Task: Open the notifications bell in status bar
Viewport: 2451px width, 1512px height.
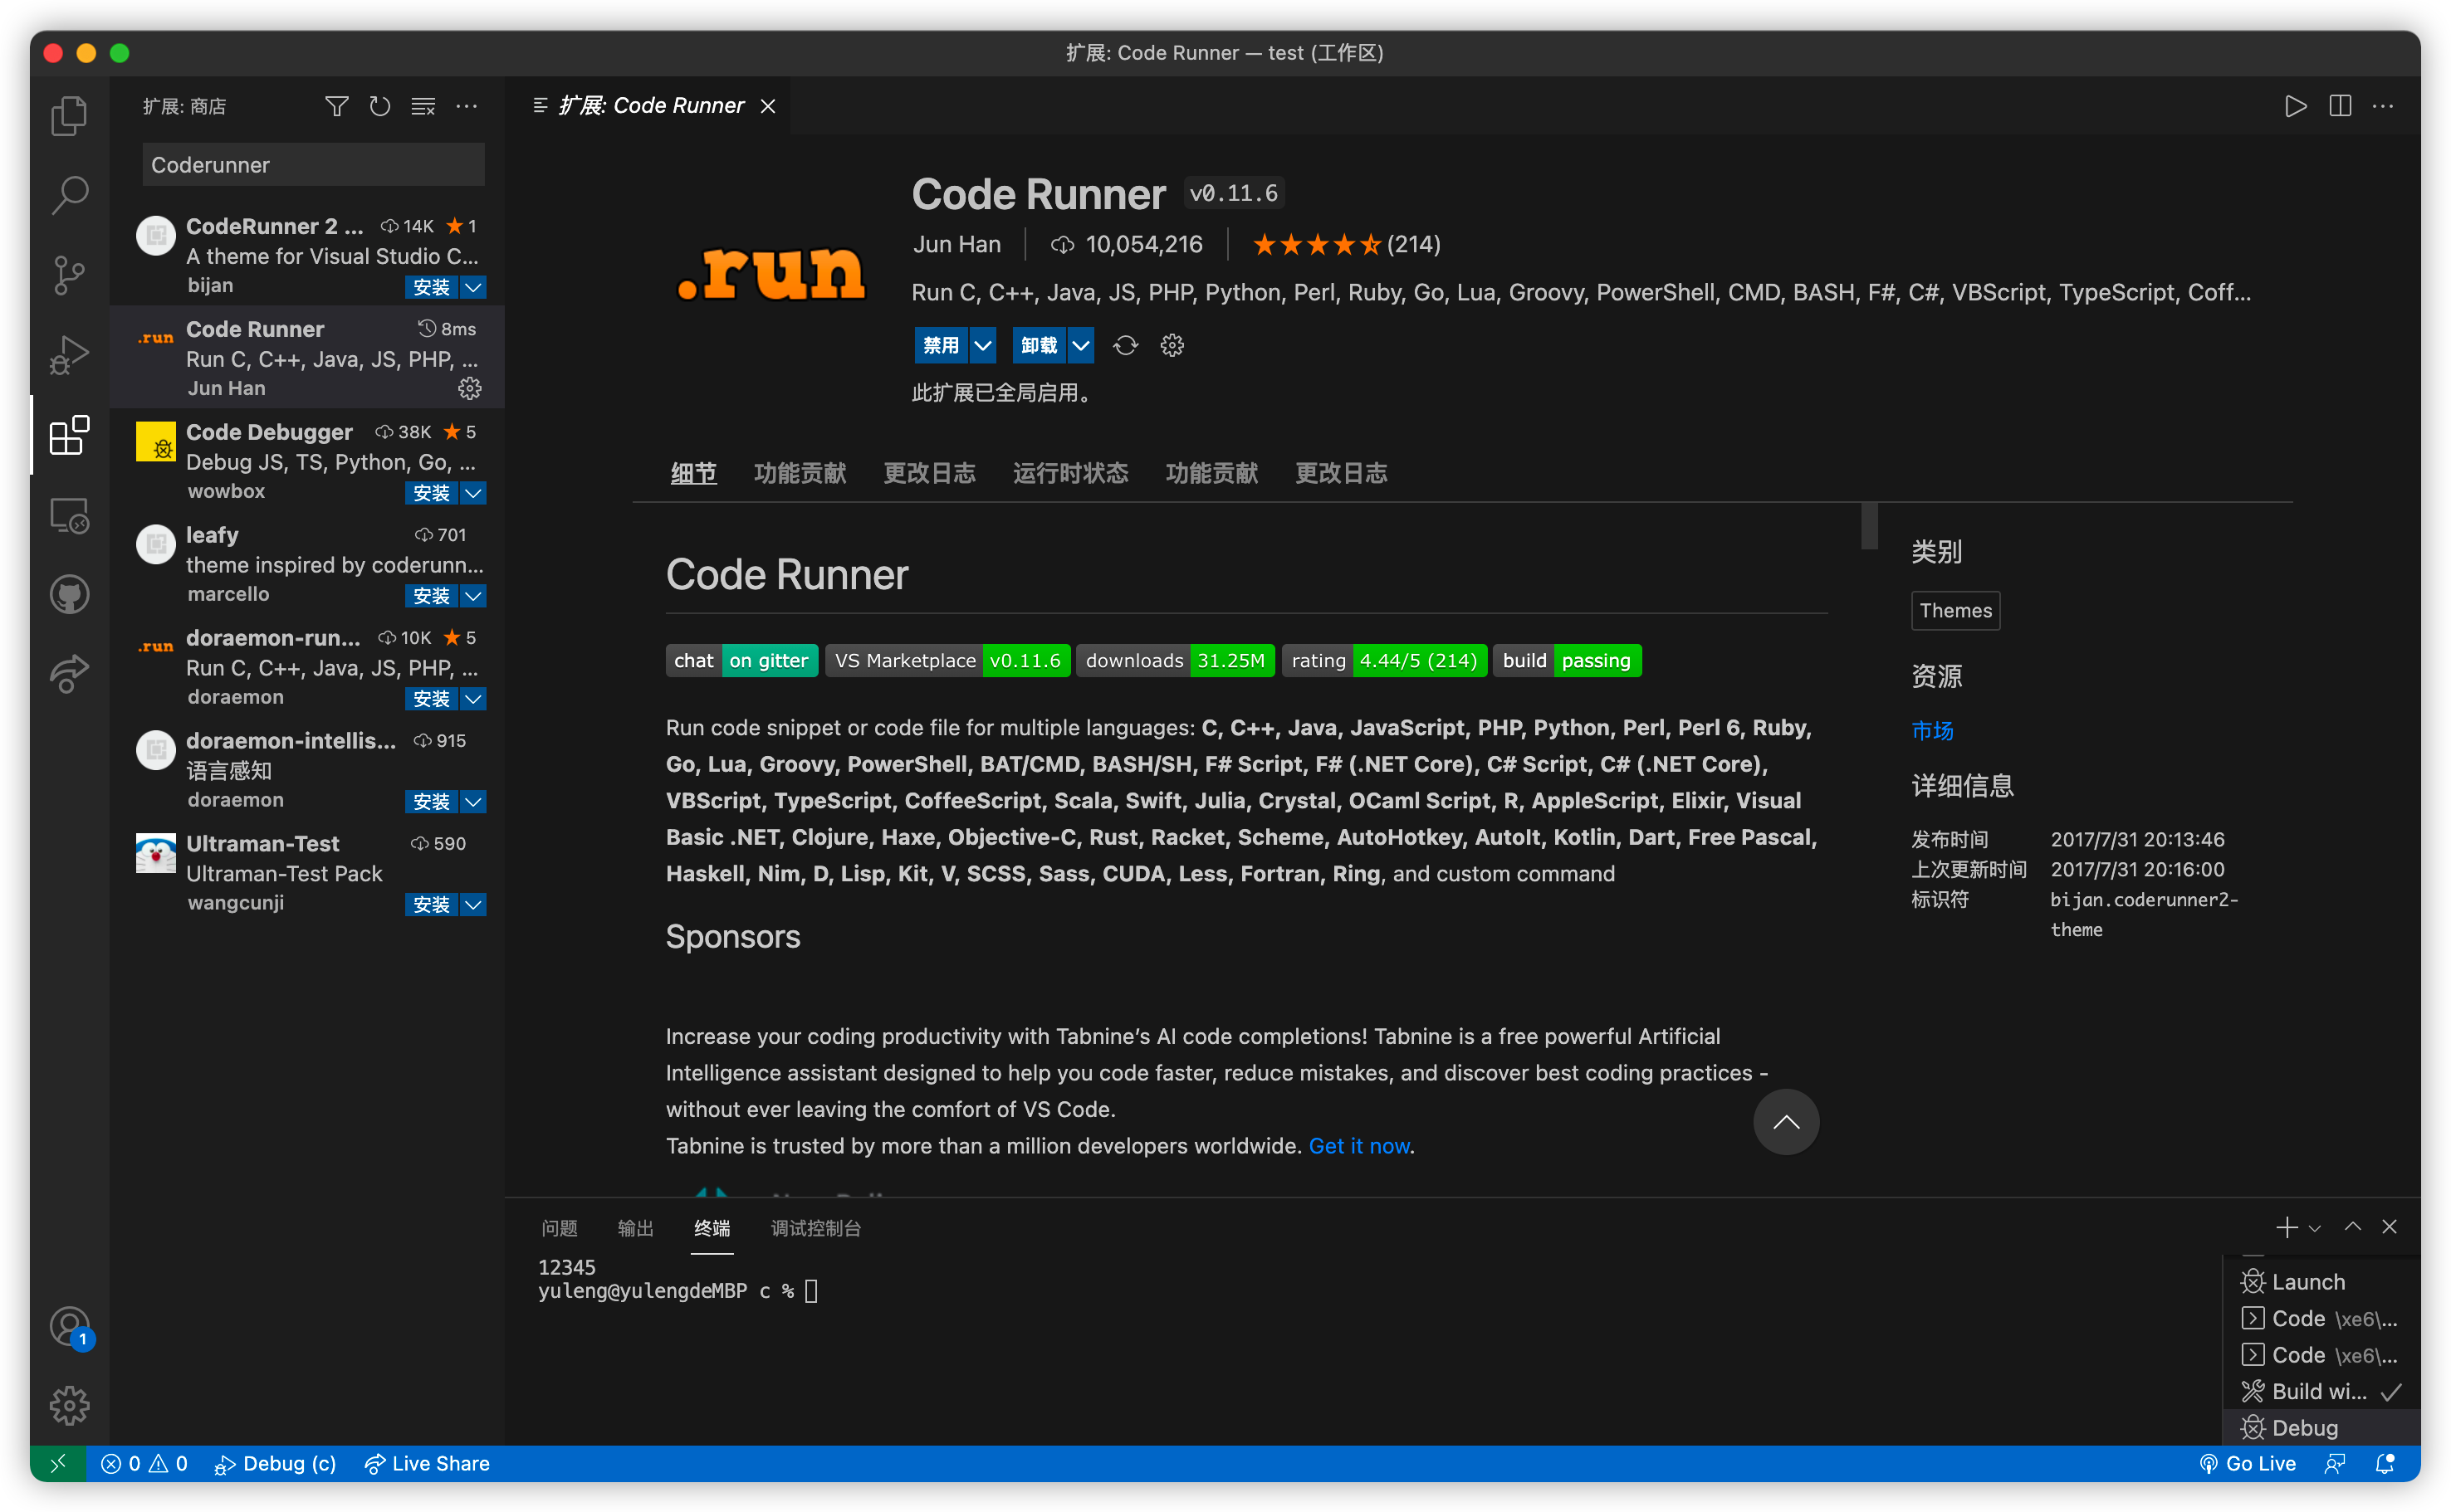Action: point(2385,1463)
